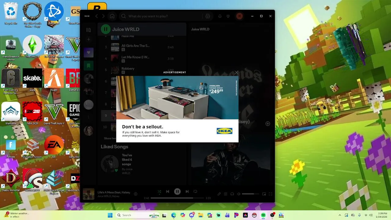
Task: Open the What's New notifications bell
Action: pos(220,16)
